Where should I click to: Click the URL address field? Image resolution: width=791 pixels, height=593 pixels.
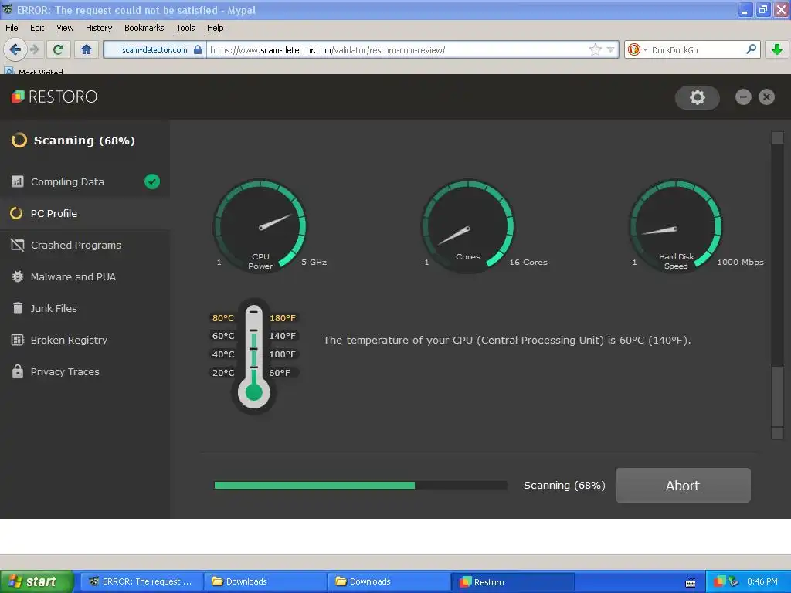pos(398,49)
